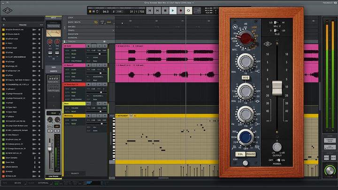
Task: Open VIEW CLIPS dropdown on first Bass track
Action: [x=74, y=50]
